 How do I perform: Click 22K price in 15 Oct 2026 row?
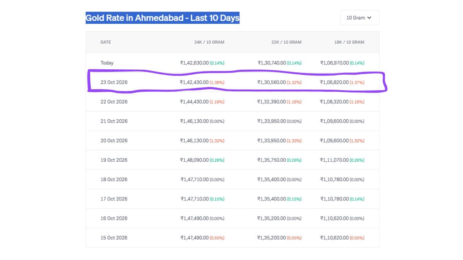tap(272, 238)
